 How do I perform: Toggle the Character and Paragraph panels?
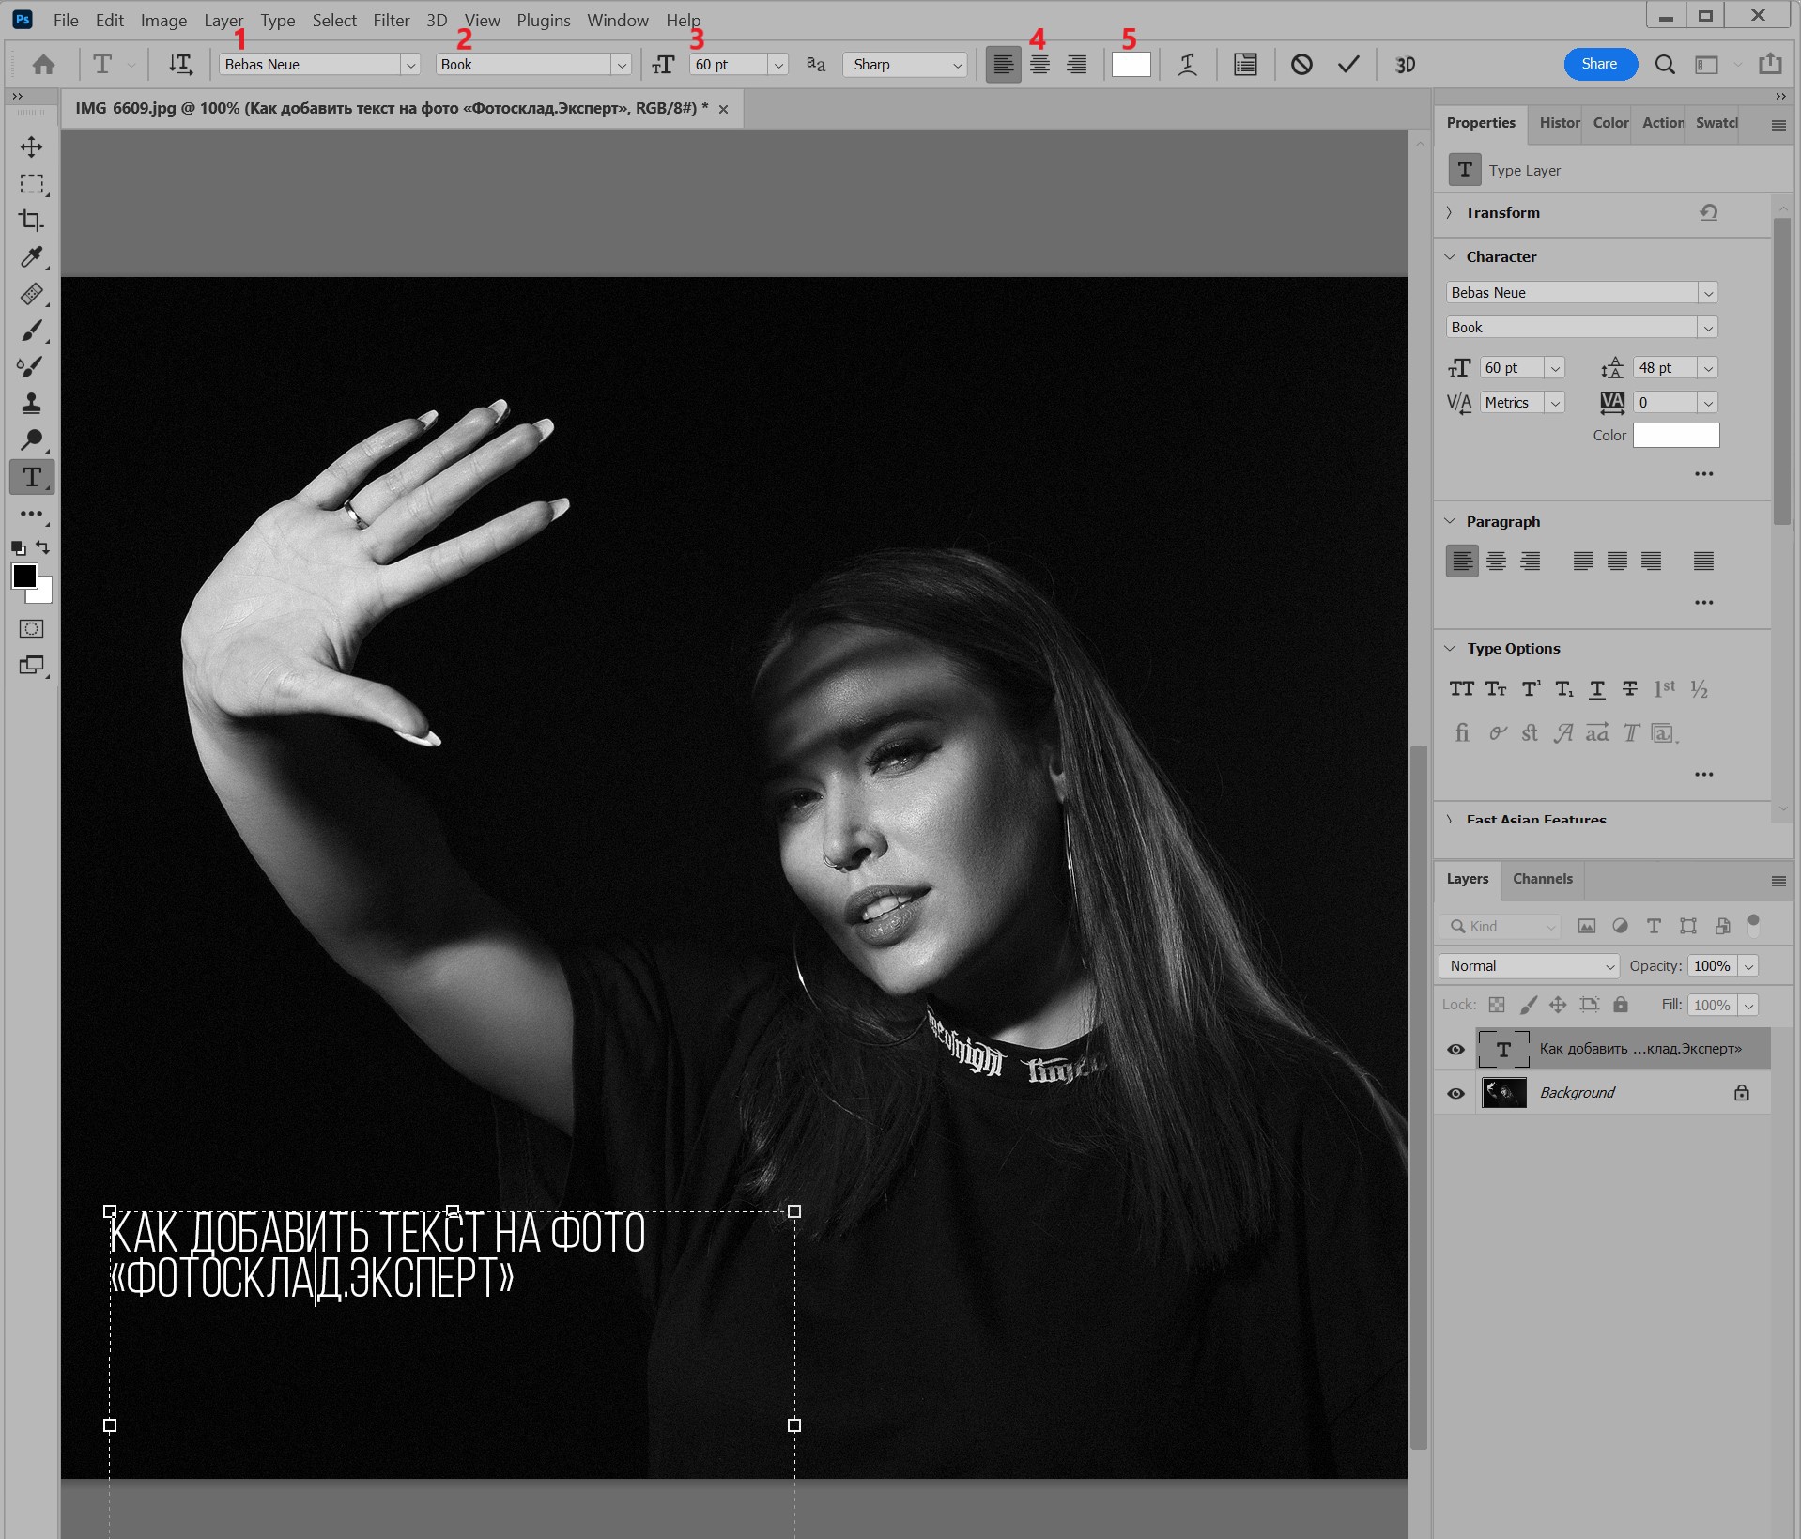1245,65
